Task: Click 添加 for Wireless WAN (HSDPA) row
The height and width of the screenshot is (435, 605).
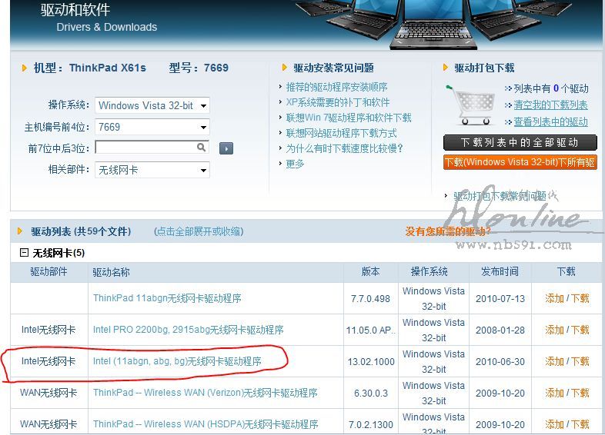Action: coord(554,424)
